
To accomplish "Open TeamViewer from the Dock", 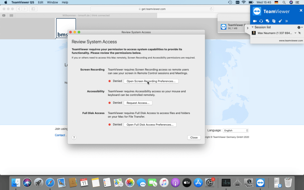I will (260, 183).
